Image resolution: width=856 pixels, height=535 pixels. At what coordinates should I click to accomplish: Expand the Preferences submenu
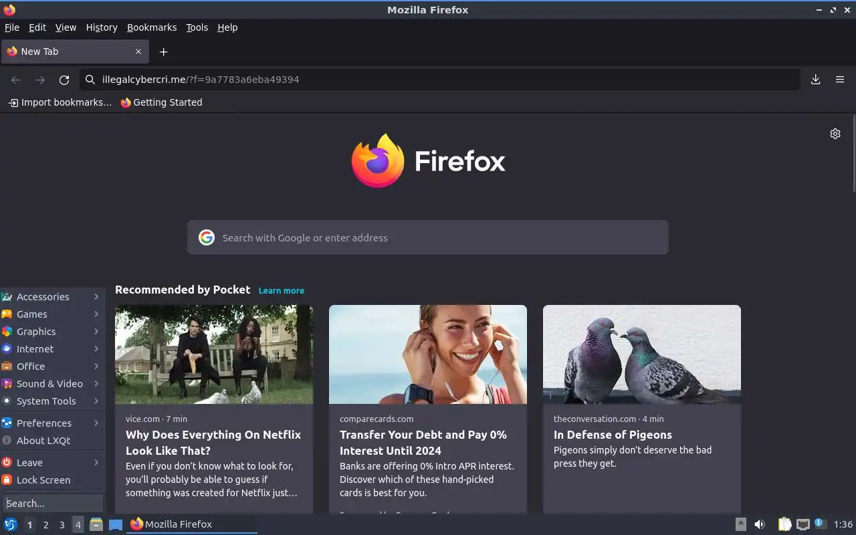pyautogui.click(x=52, y=423)
